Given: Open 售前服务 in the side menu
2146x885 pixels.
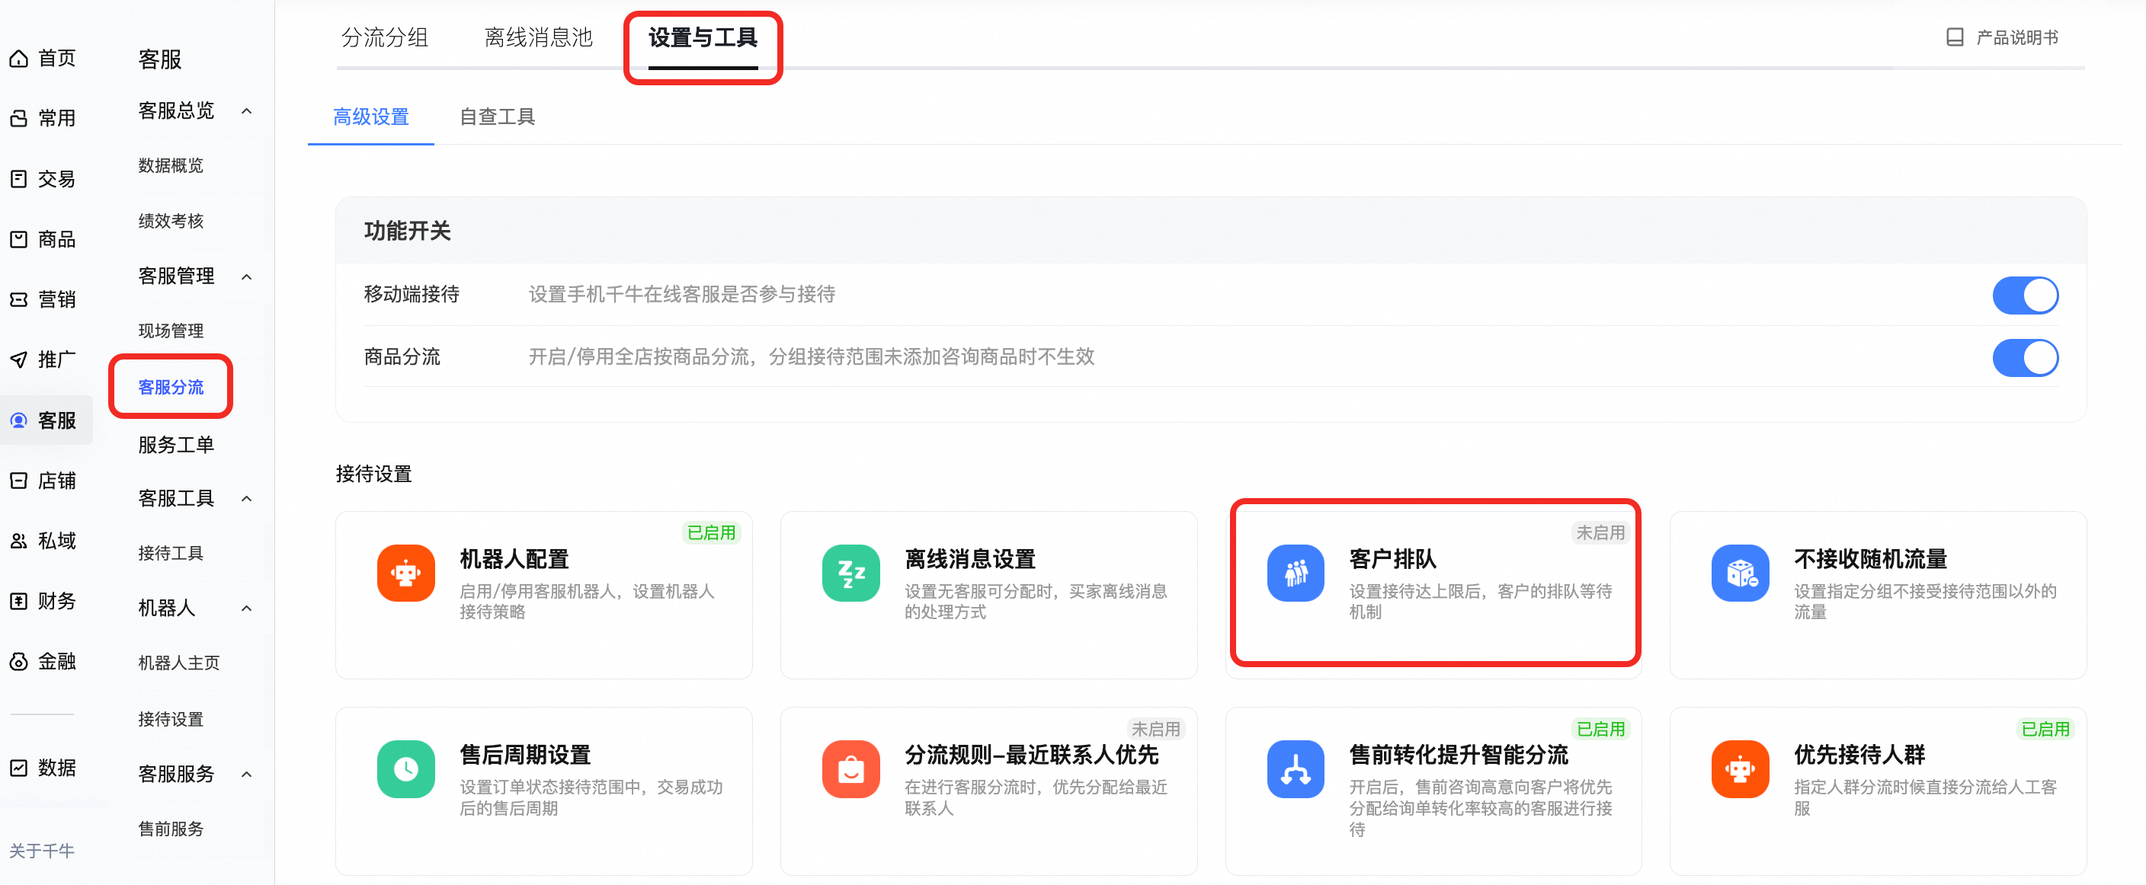Looking at the screenshot, I should pyautogui.click(x=171, y=829).
